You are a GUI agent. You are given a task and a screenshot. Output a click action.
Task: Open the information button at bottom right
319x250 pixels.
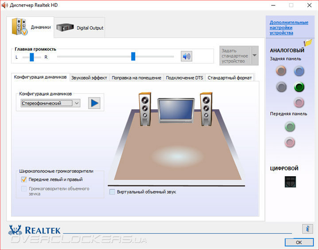coord(307,229)
